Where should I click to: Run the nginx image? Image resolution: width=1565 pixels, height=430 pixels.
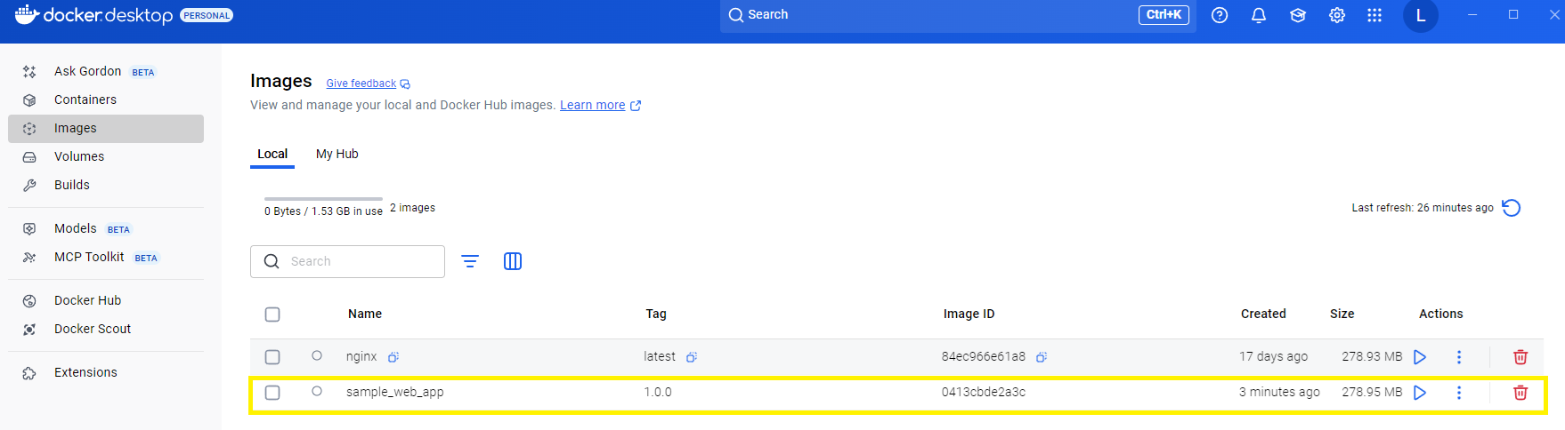click(1420, 357)
